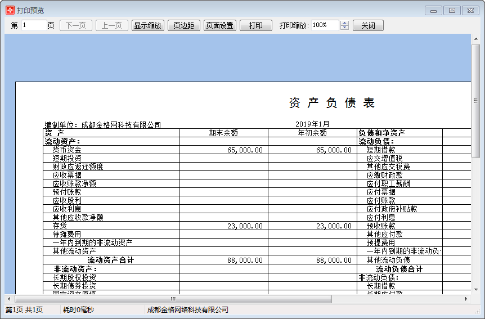Click the horizontal scrollbar right arrow
485x319 pixels.
pyautogui.click(x=466, y=299)
